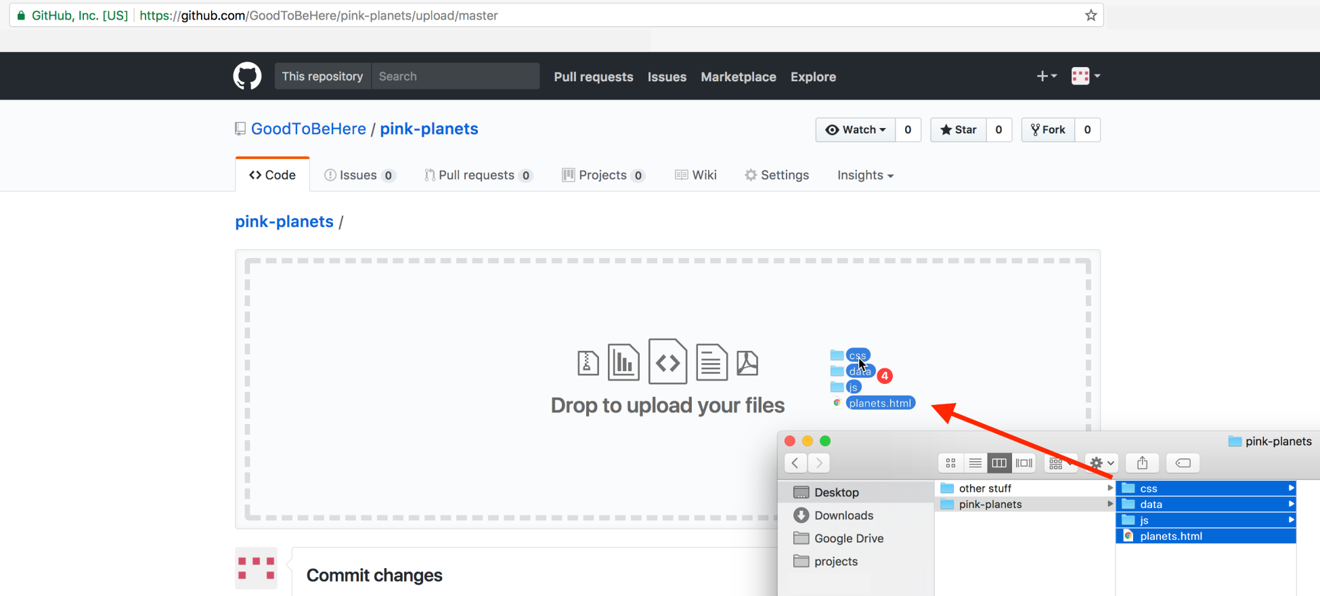The width and height of the screenshot is (1320, 596).
Task: Click the user avatar beside Commit changes
Action: 256,568
